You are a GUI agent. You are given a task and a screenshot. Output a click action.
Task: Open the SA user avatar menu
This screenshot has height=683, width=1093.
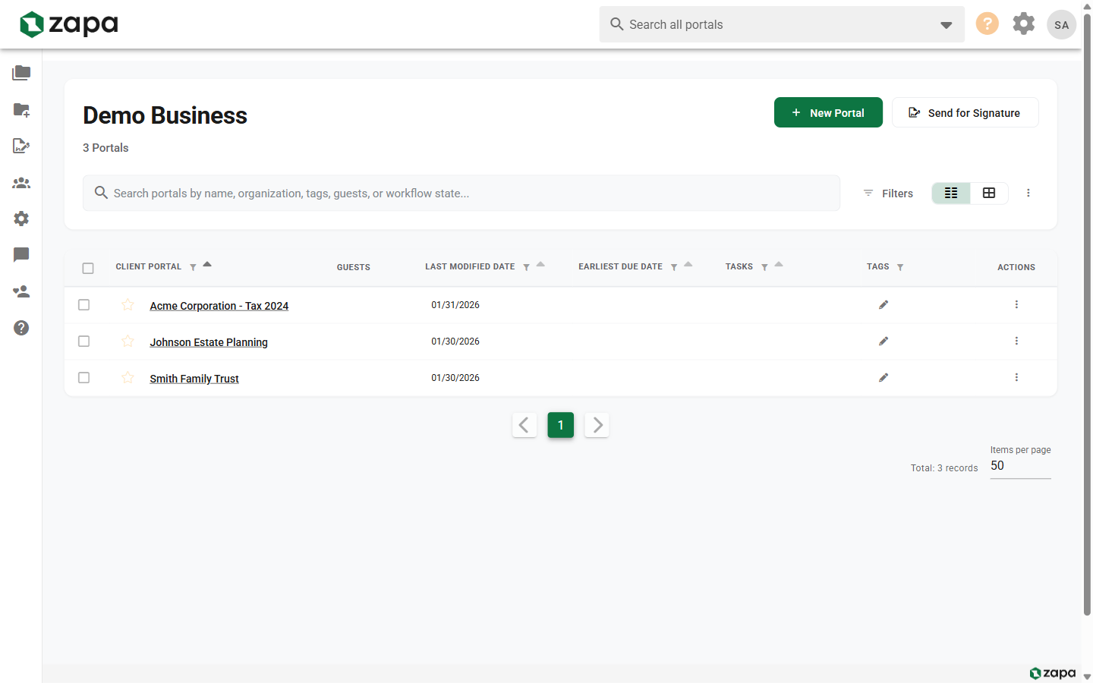(1061, 24)
